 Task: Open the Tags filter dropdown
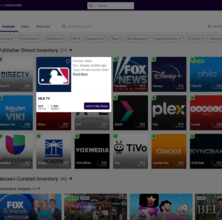[x=116, y=39]
